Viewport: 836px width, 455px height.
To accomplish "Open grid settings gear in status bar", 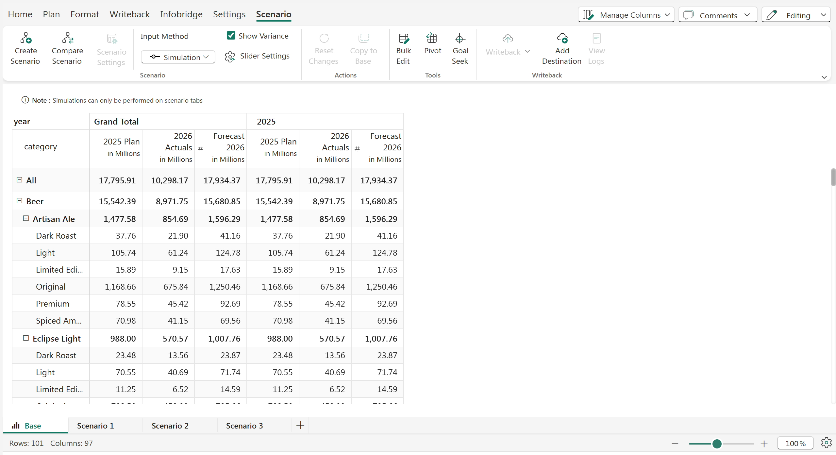I will (826, 443).
